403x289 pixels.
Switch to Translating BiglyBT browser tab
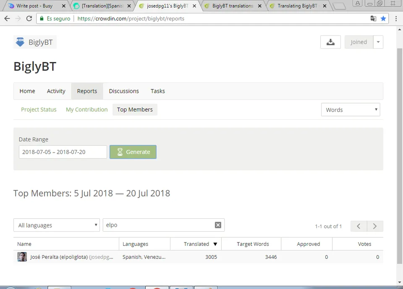297,5
